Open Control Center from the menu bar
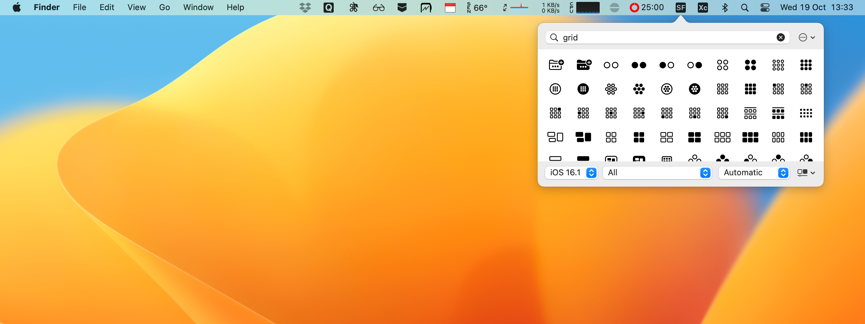This screenshot has height=324, width=865. (x=765, y=7)
